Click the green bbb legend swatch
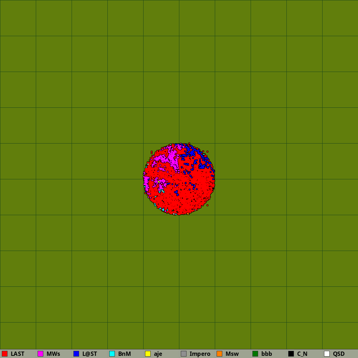The height and width of the screenshot is (358, 358). 255,354
